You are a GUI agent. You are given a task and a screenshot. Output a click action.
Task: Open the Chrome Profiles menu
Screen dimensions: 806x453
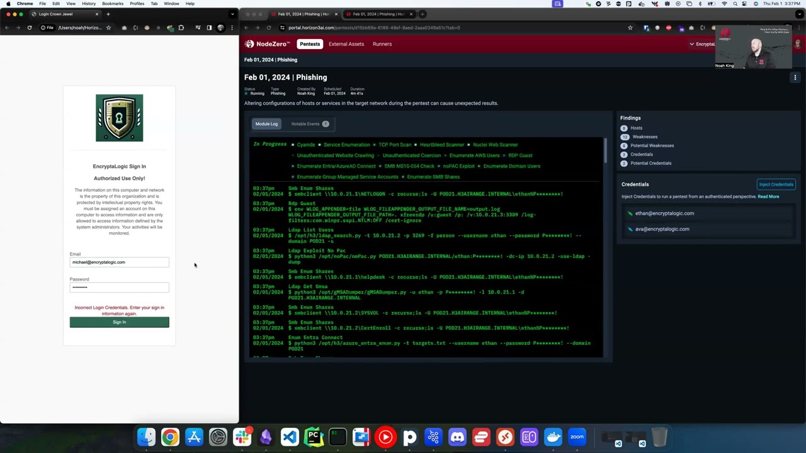pos(137,4)
